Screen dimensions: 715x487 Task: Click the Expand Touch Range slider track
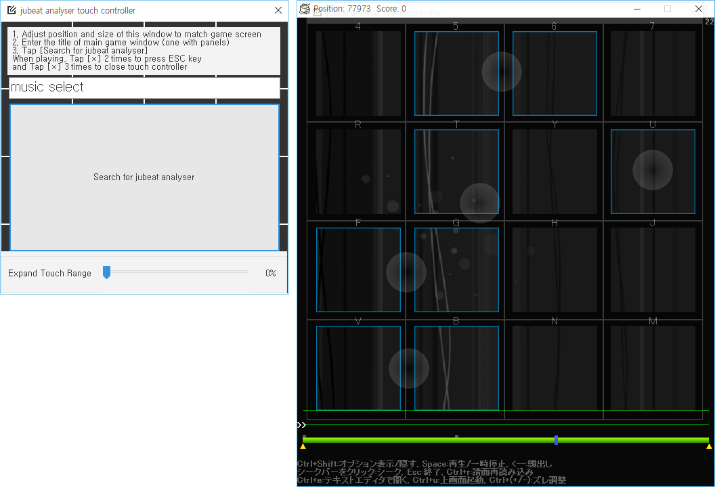(175, 272)
